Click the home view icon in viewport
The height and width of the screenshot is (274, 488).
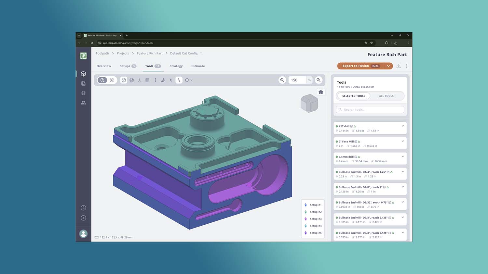pos(321,92)
